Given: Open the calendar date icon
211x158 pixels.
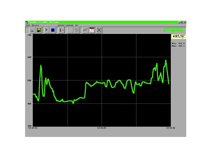Looking at the screenshot, I should (x=92, y=30).
